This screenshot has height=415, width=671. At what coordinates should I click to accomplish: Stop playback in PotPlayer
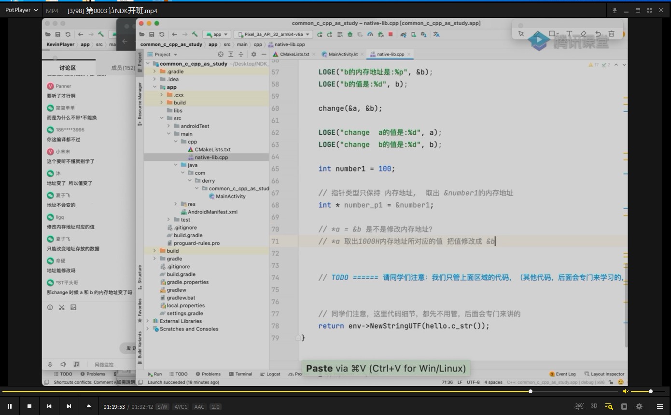[x=29, y=406]
